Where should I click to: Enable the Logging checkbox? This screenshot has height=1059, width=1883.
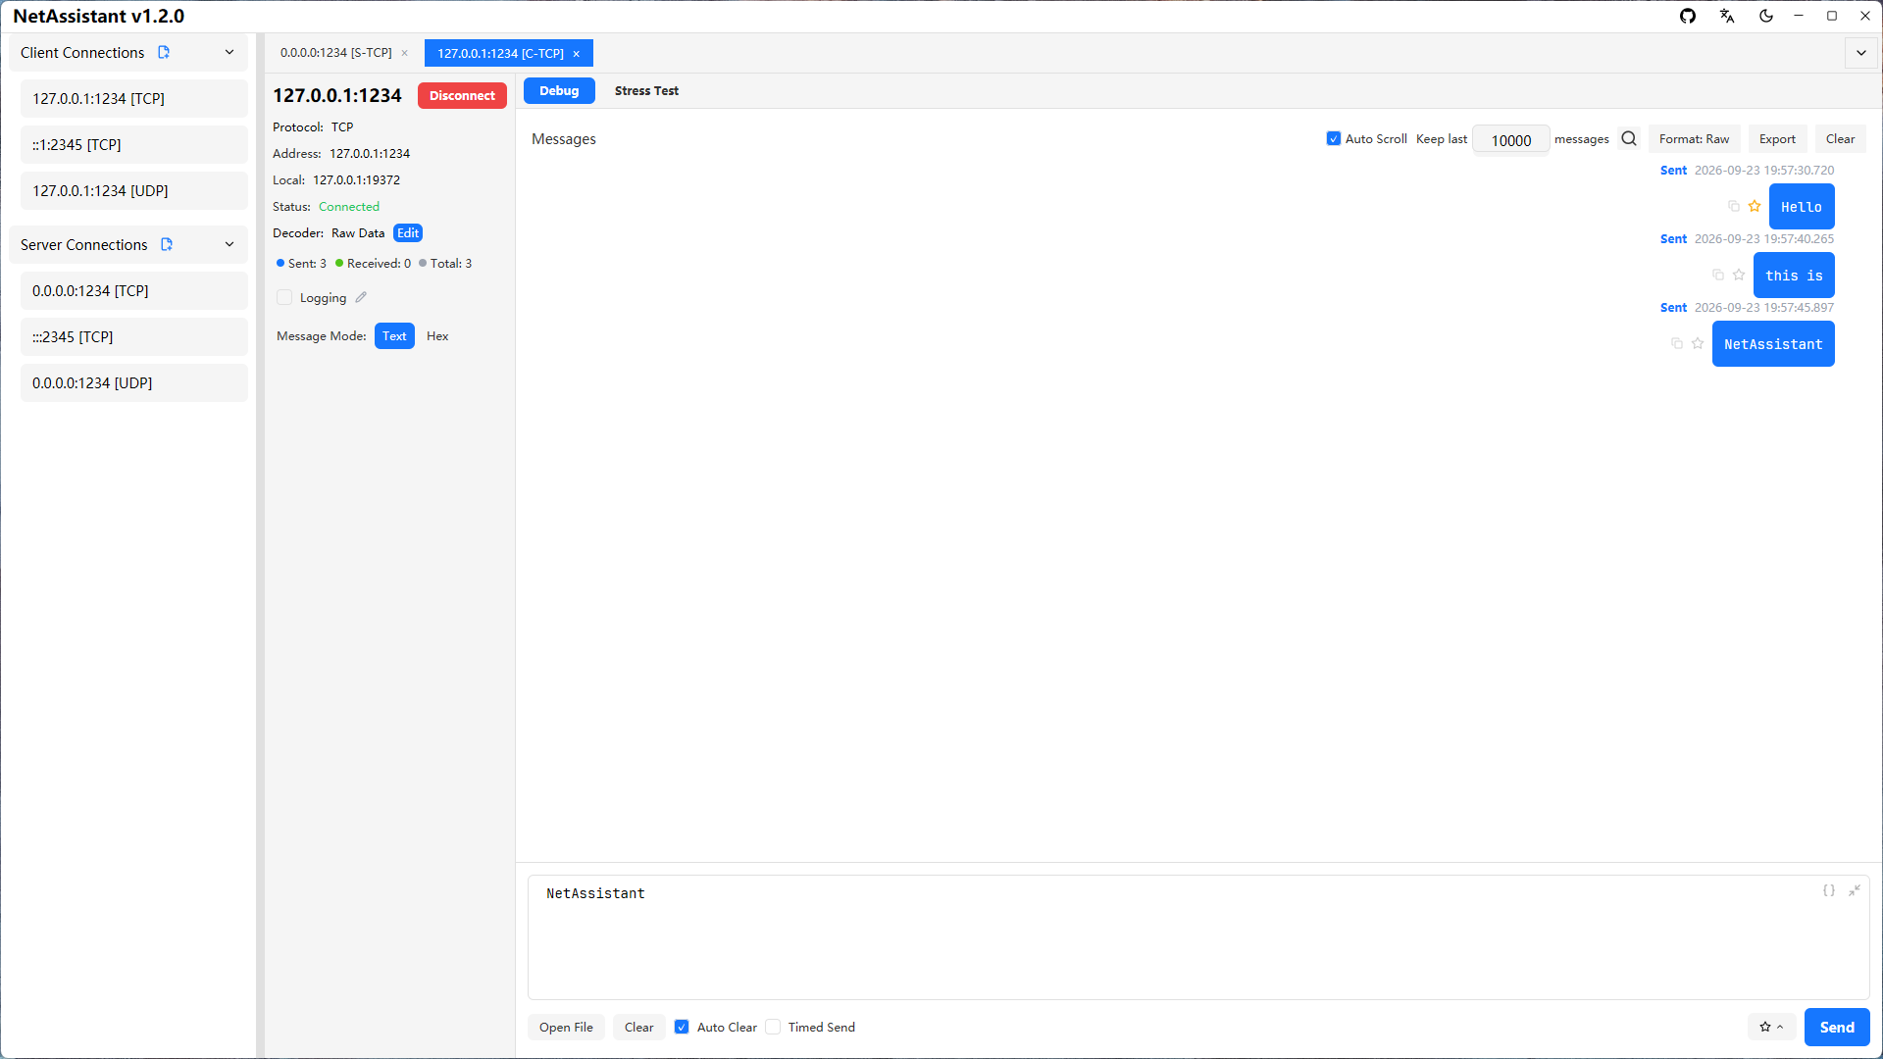(x=284, y=297)
